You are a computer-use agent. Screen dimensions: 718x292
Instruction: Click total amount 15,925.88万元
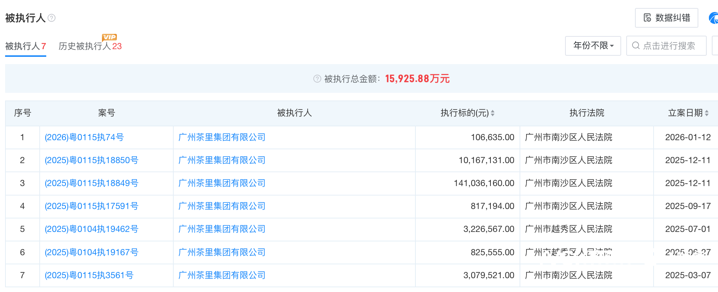pos(417,79)
